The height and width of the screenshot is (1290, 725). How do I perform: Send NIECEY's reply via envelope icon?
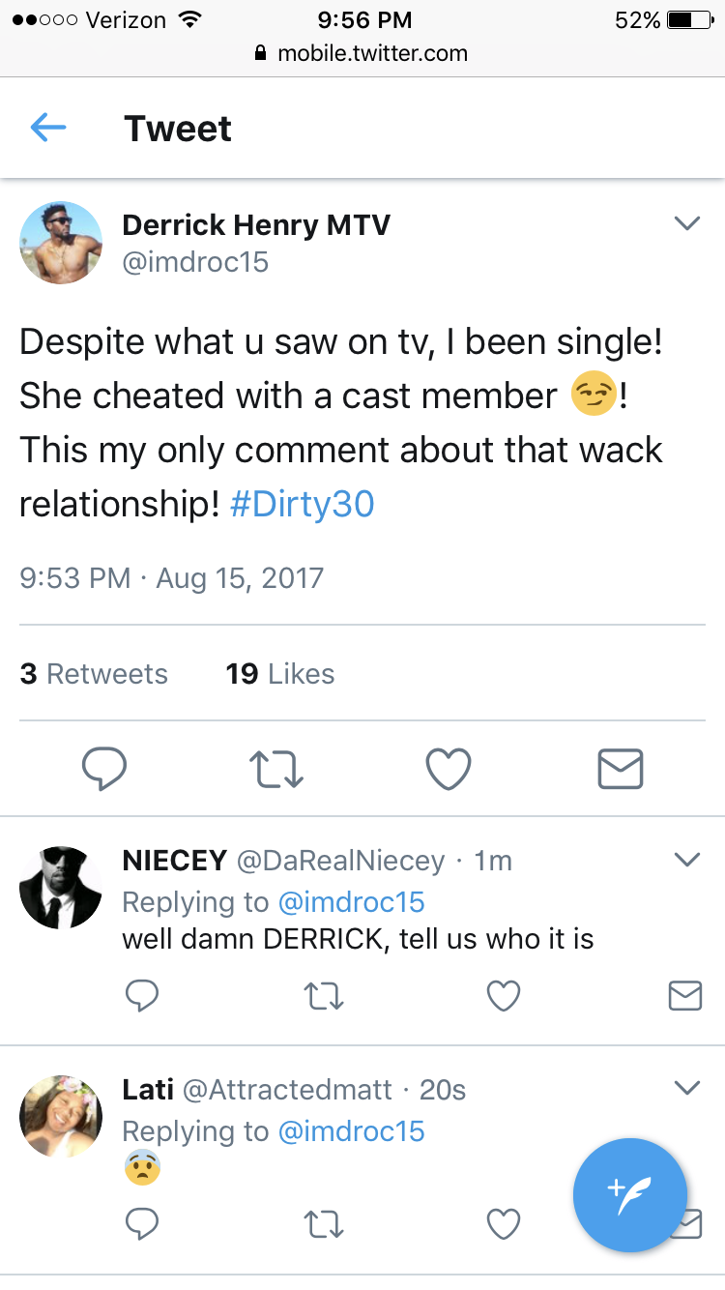click(x=685, y=995)
